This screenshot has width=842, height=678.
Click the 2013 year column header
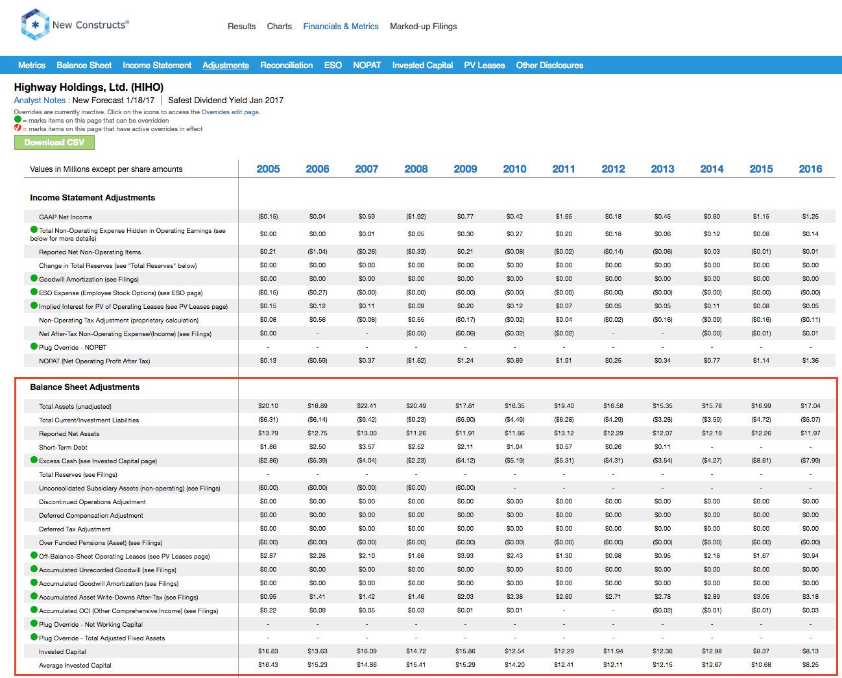[x=662, y=169]
